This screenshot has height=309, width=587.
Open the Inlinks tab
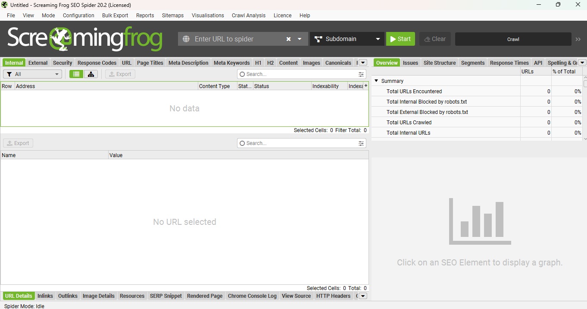point(45,296)
